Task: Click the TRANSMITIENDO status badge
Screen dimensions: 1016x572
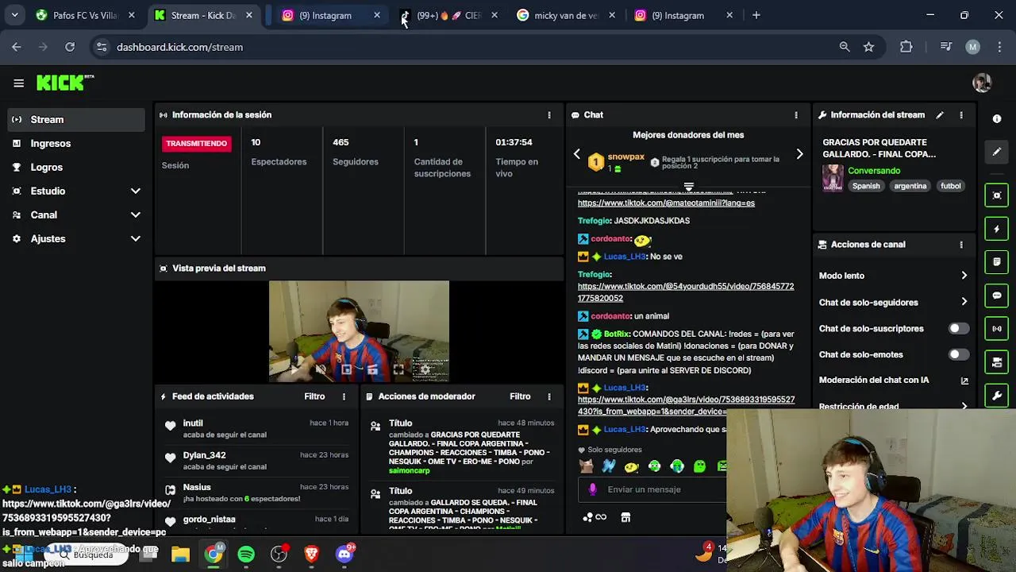Action: click(196, 144)
